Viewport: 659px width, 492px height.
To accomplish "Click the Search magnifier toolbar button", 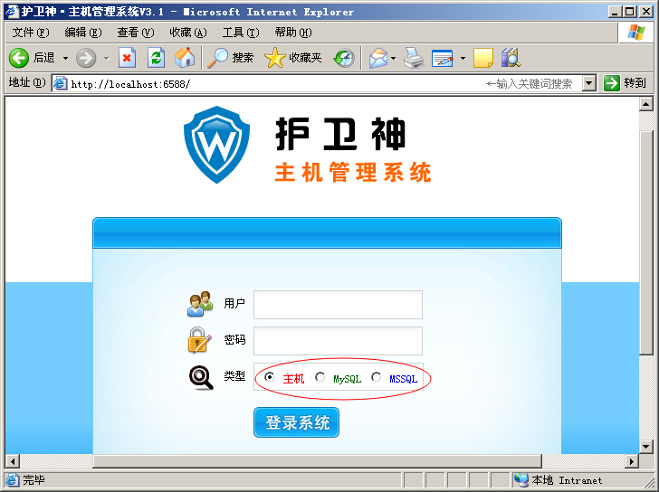I will (x=231, y=58).
